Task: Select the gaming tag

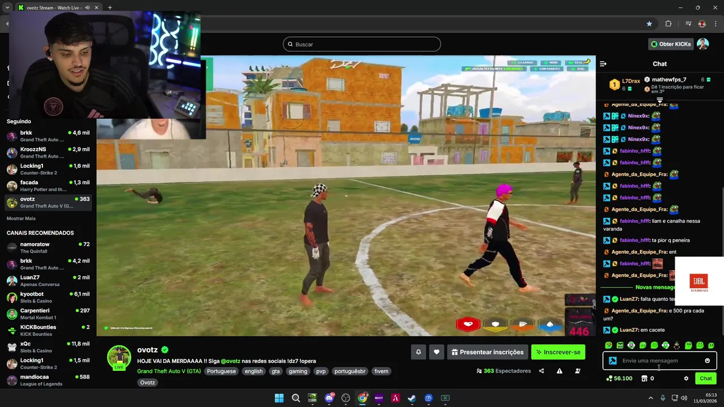Action: pyautogui.click(x=298, y=371)
